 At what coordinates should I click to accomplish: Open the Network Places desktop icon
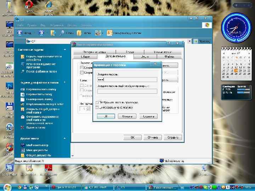9,49
